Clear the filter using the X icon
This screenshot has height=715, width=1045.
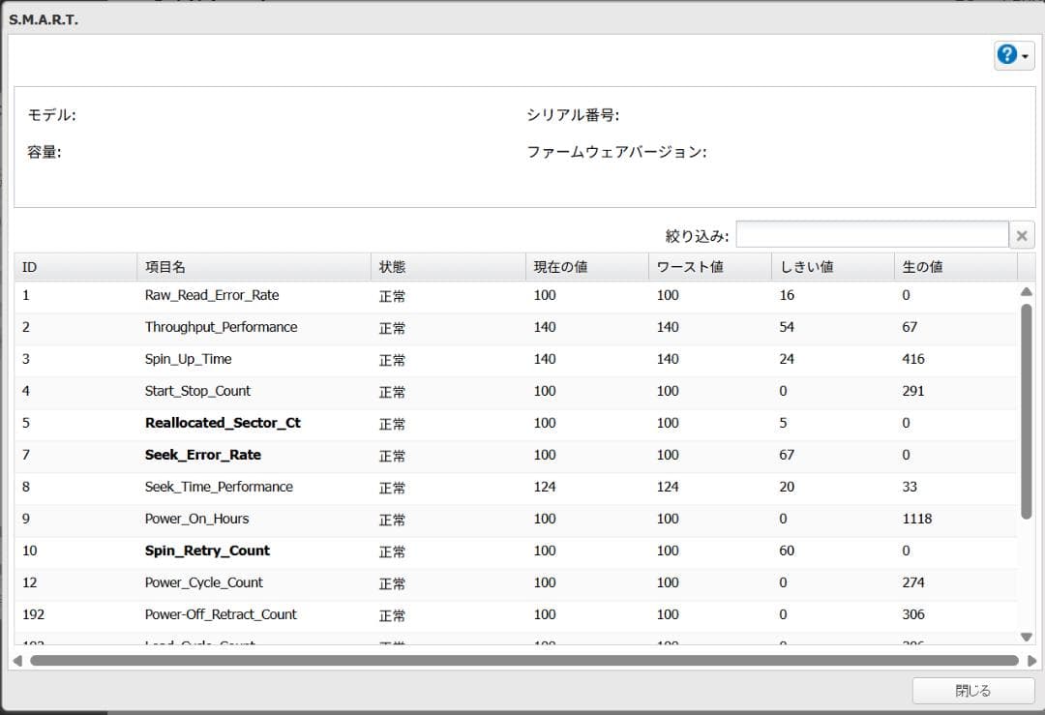coord(1022,233)
